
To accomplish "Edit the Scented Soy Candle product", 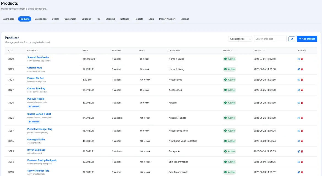I will [299, 59].
